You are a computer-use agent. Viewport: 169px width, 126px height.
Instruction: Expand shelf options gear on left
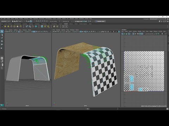pos(2,27)
